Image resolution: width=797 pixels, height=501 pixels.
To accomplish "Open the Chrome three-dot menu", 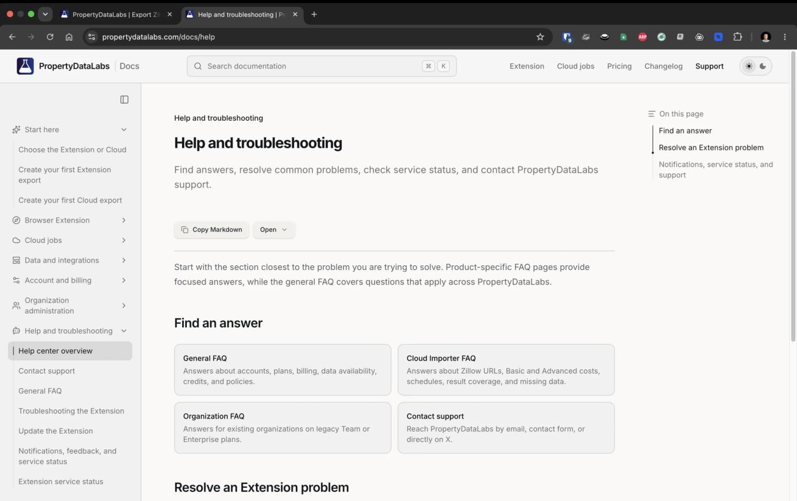I will [785, 37].
